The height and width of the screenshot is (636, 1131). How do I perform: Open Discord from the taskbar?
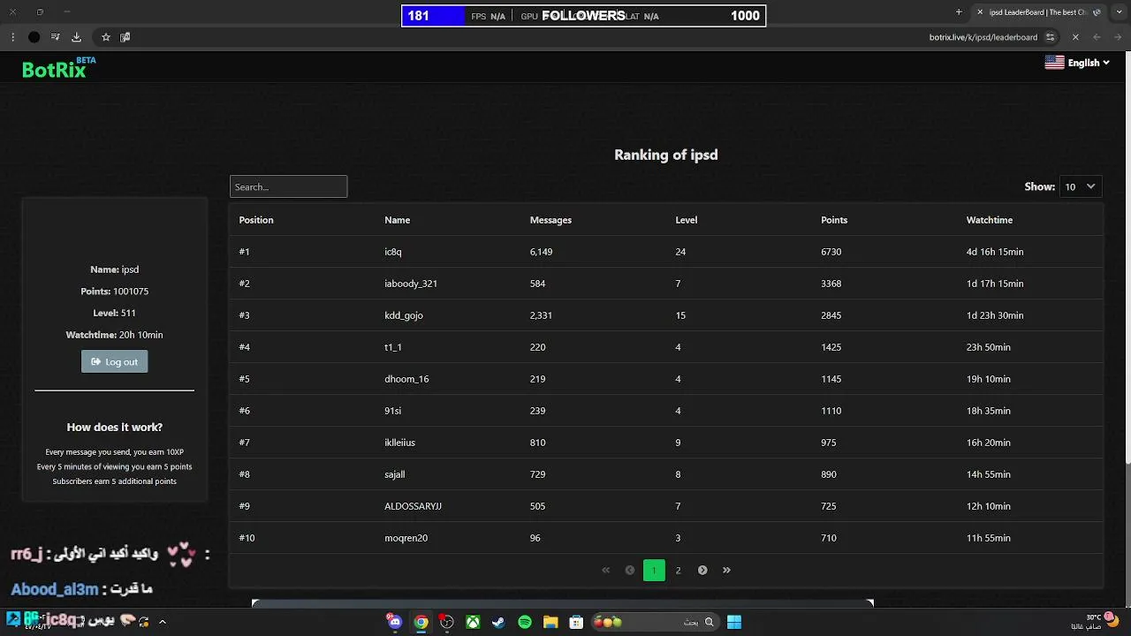395,622
